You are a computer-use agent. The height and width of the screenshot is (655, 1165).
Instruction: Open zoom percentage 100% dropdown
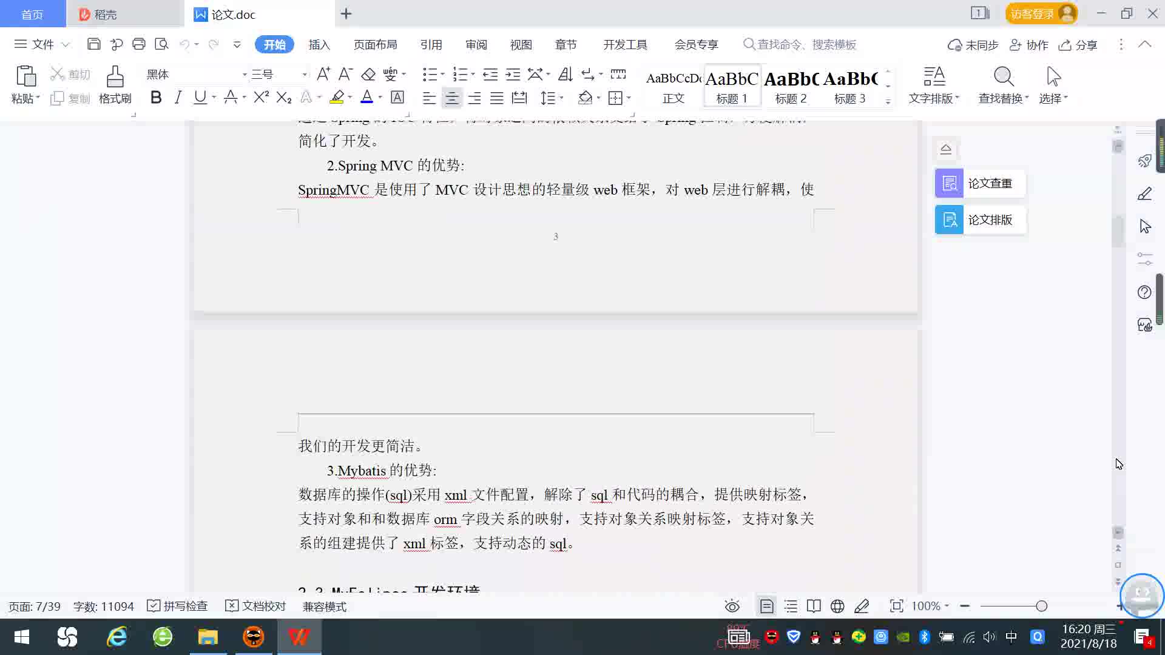pos(930,606)
